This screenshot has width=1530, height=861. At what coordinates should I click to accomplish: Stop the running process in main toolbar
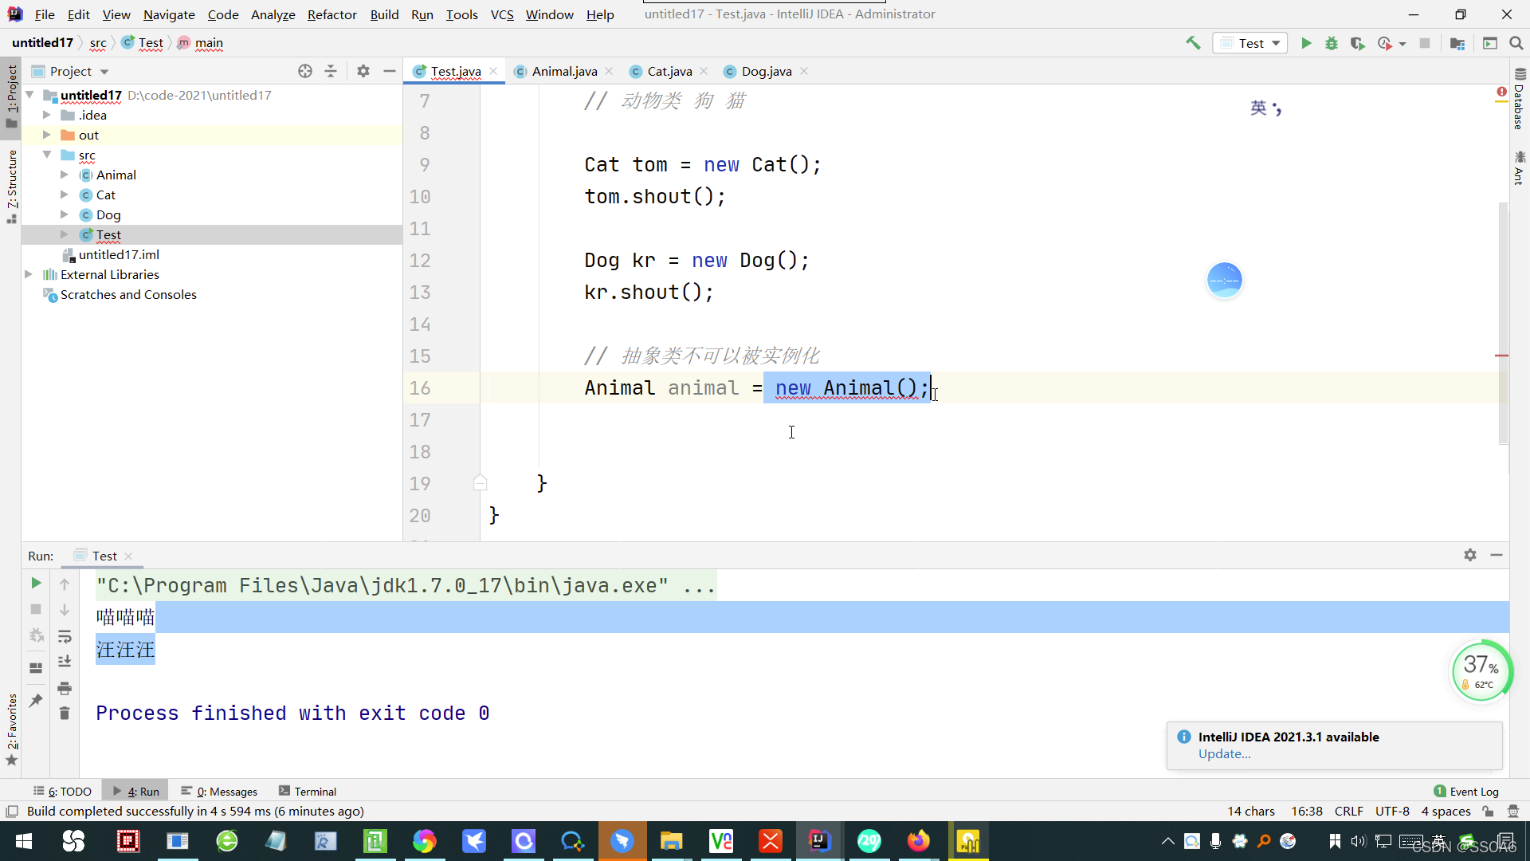pyautogui.click(x=1425, y=43)
